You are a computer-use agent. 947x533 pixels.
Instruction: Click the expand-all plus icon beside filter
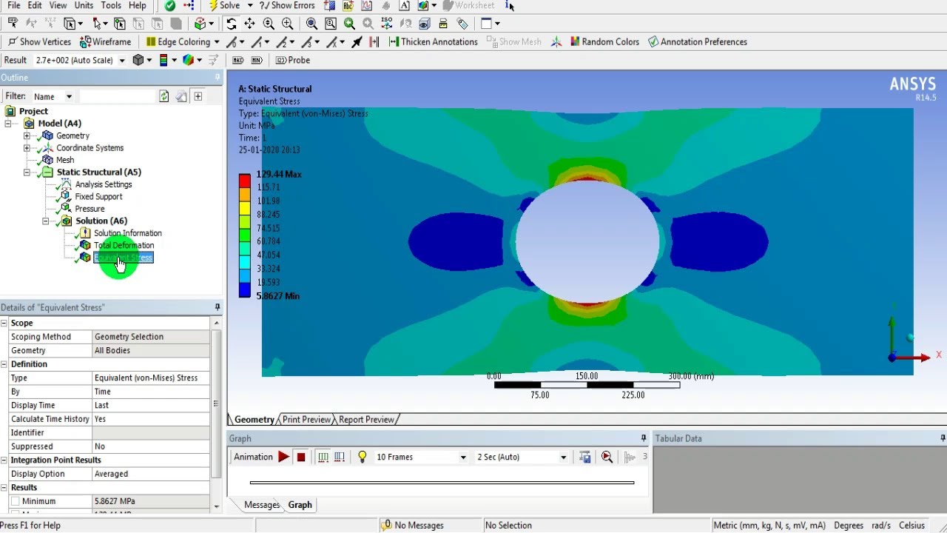point(198,96)
